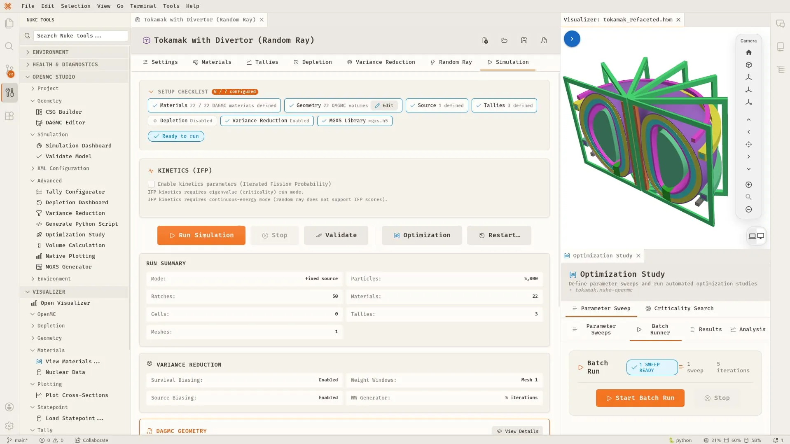Image resolution: width=790 pixels, height=444 pixels.
Task: Rotate camera down with the down chevron
Action: tap(748, 169)
